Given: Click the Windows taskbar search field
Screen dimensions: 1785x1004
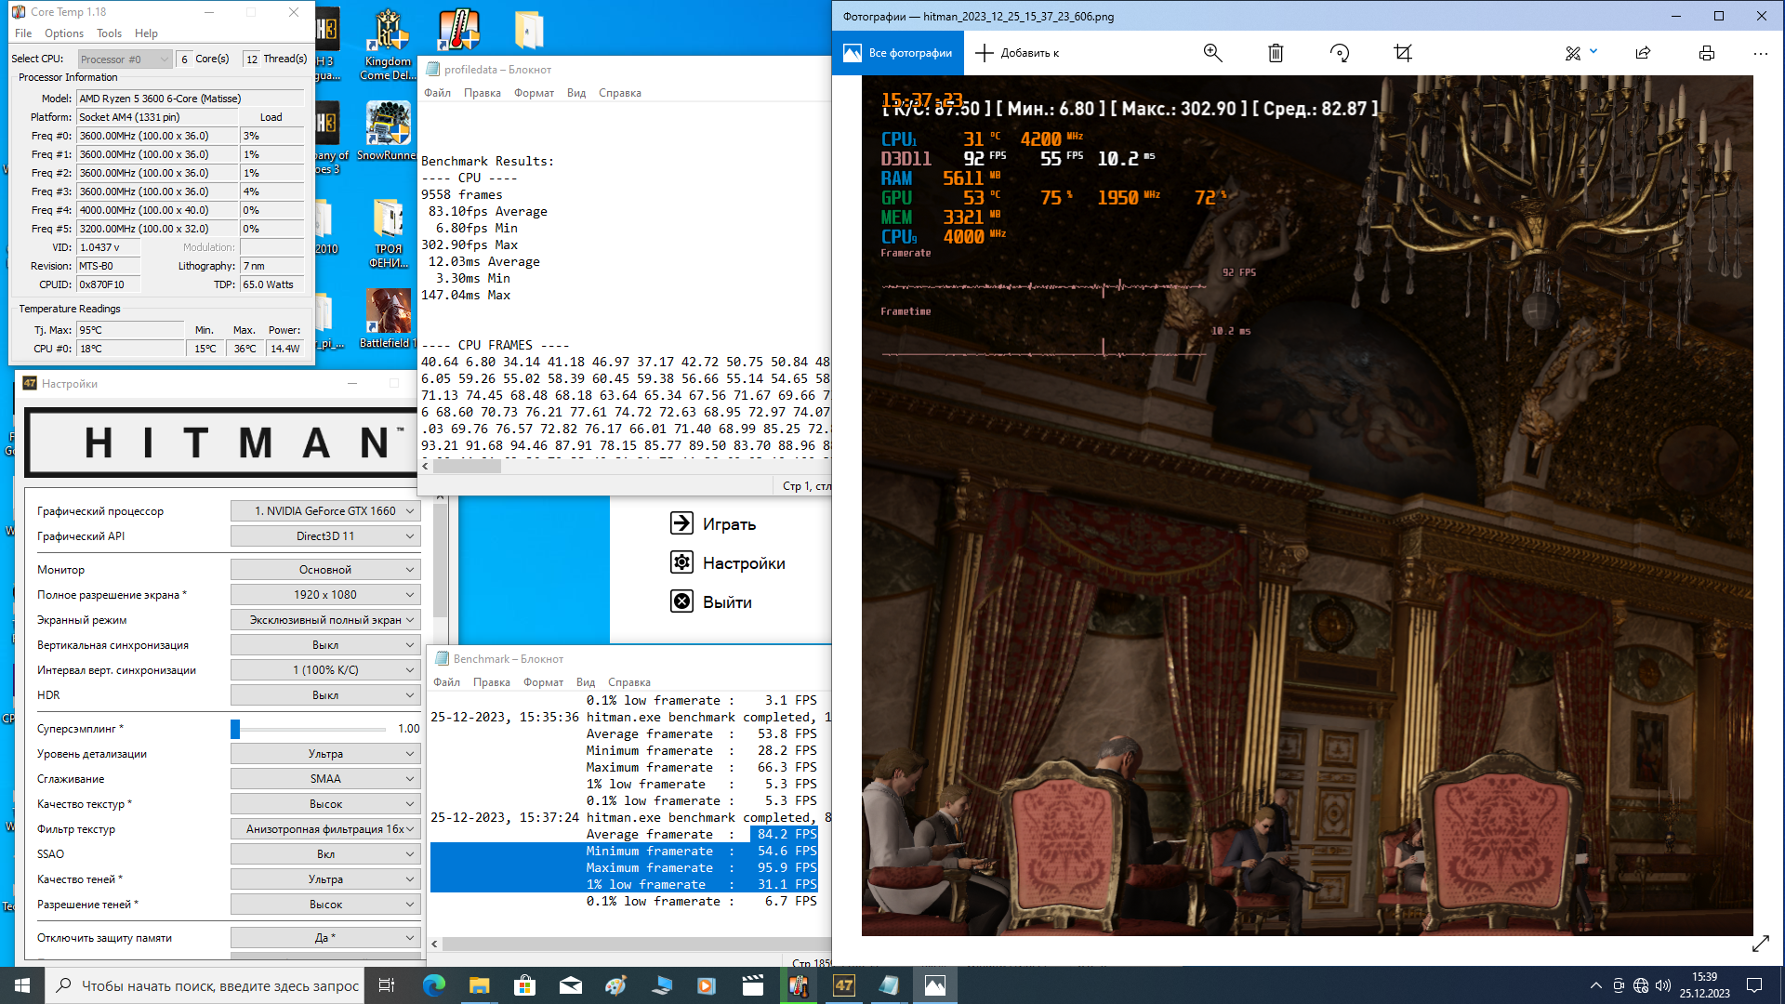Looking at the screenshot, I should [205, 985].
